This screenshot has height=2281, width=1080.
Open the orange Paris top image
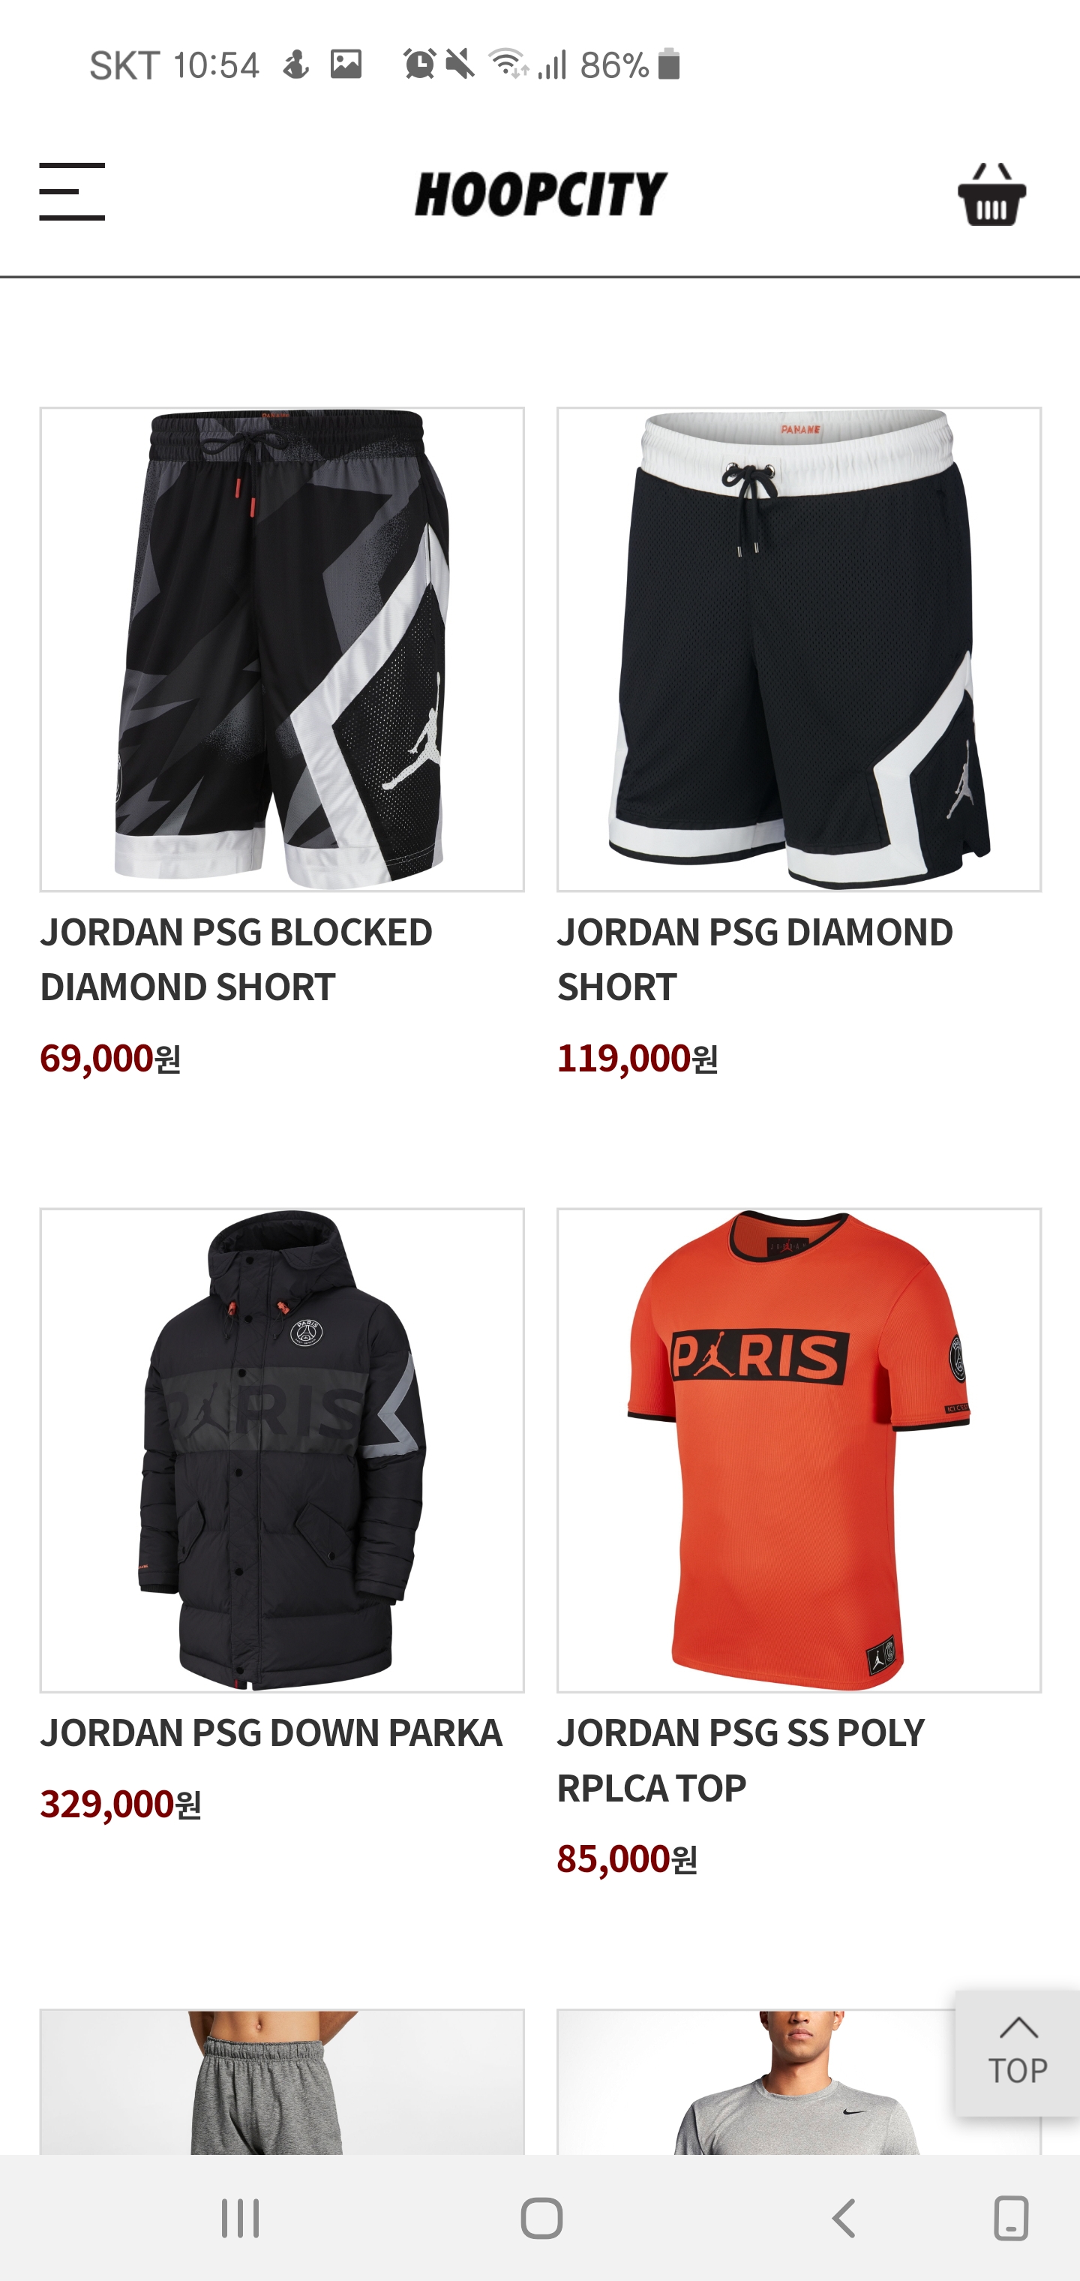coord(799,1450)
